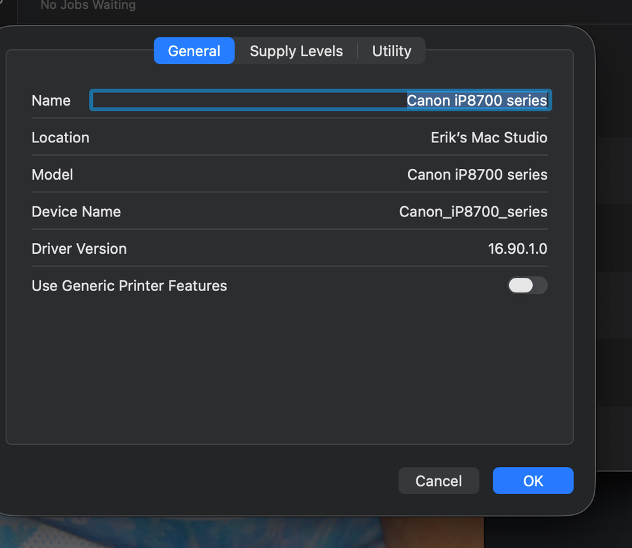Click the 'Name' field label
Viewport: 632px width, 548px height.
pos(51,101)
